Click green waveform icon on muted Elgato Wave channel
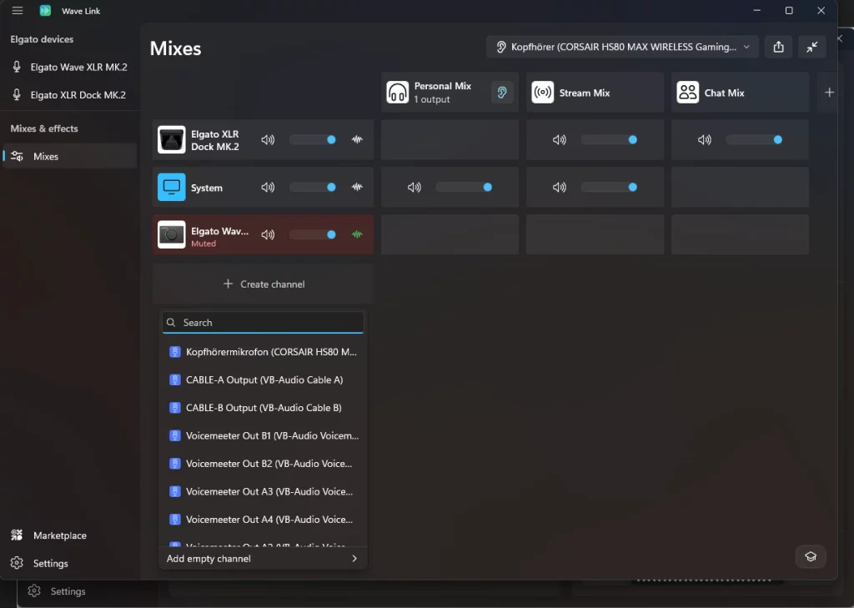854x608 pixels. pyautogui.click(x=357, y=235)
